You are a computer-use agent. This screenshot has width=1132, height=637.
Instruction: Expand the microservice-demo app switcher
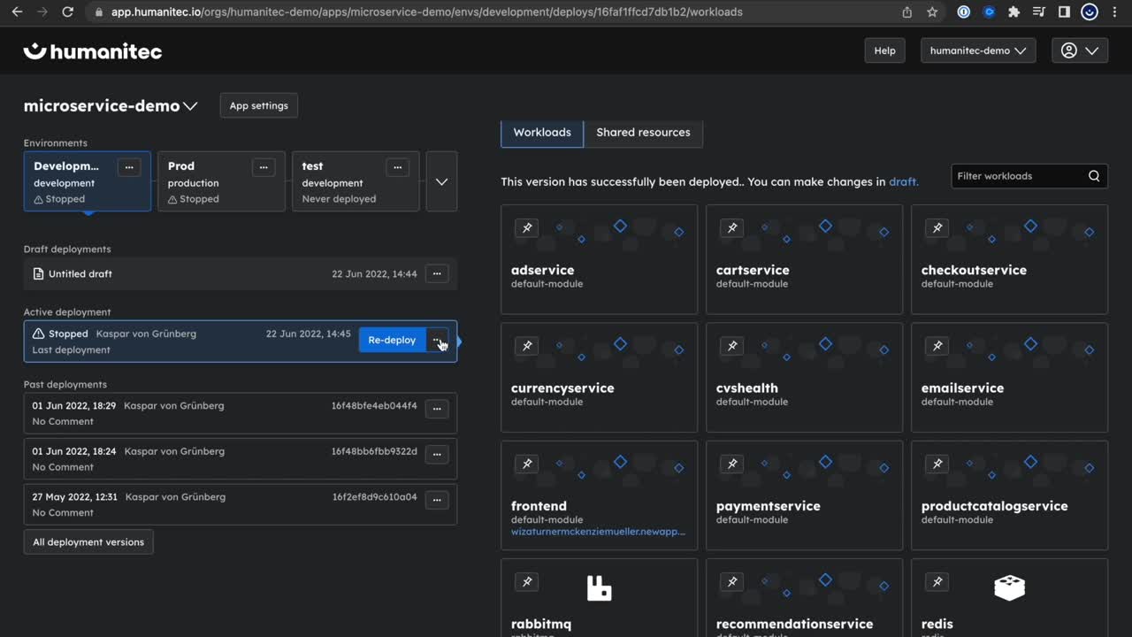190,105
